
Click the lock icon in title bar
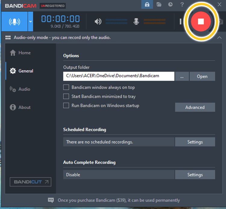[x=147, y=5]
